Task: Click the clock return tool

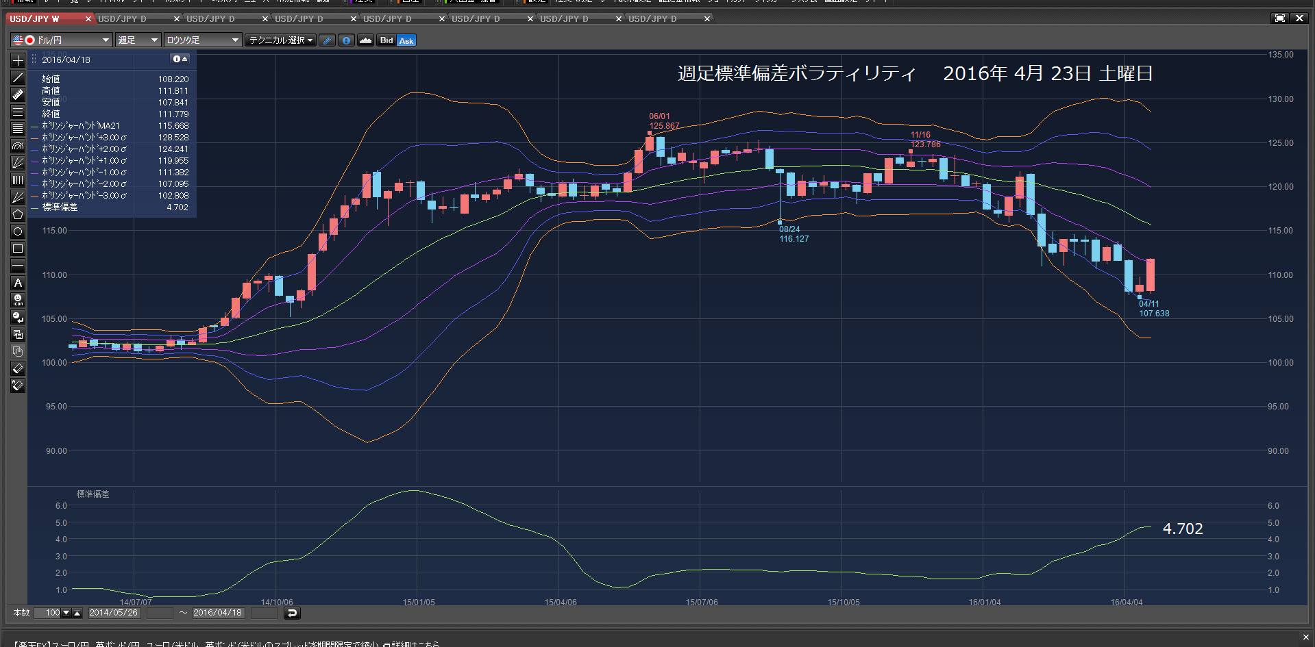Action: pos(18,317)
